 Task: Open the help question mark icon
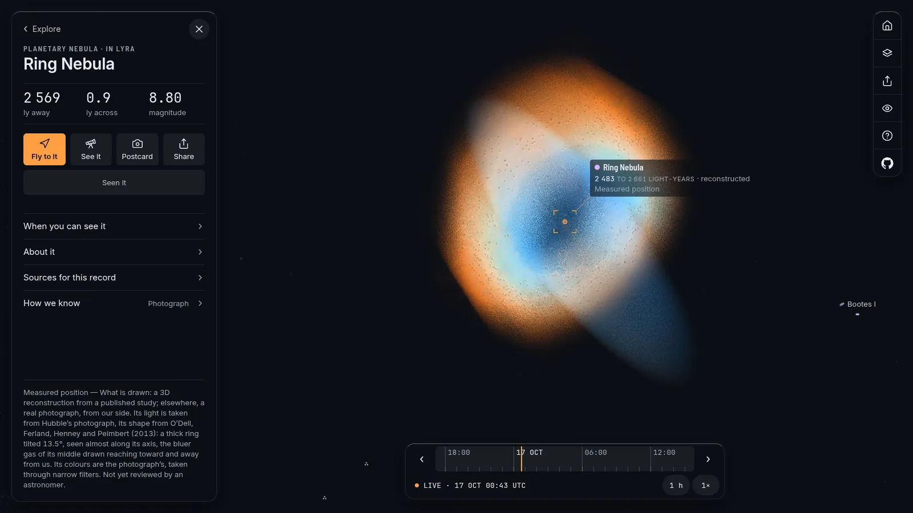point(887,136)
